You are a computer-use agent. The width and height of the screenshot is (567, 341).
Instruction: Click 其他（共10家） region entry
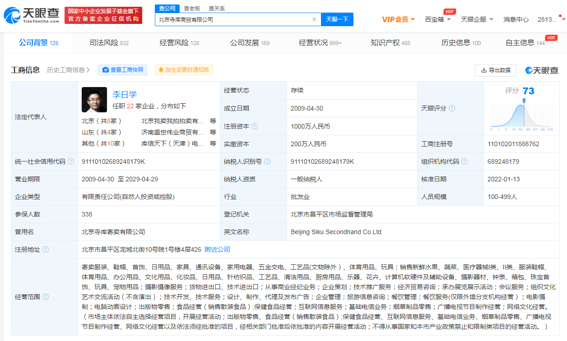pos(103,143)
